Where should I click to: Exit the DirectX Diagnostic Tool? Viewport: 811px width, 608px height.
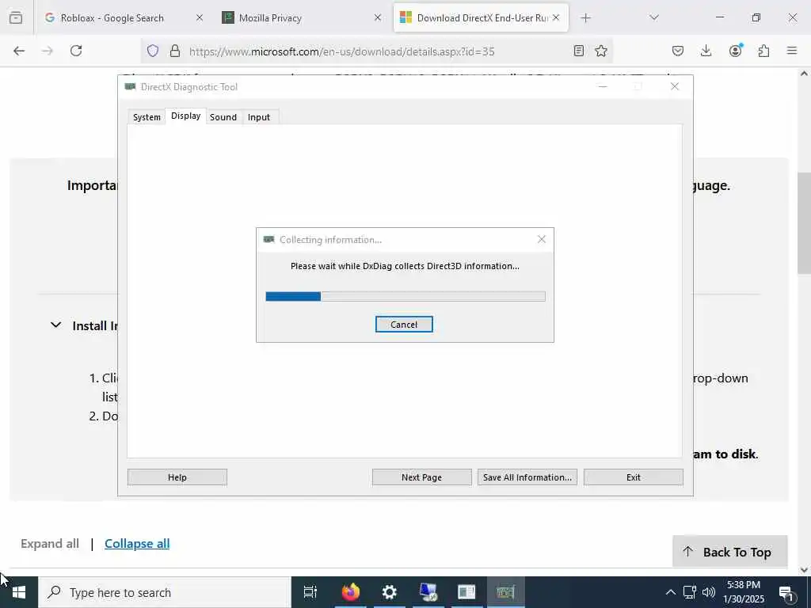coord(633,477)
